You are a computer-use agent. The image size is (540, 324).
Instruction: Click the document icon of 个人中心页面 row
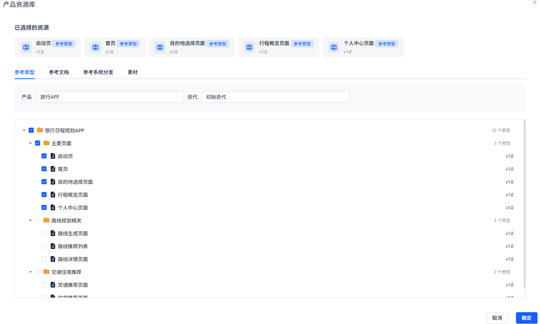pos(53,208)
